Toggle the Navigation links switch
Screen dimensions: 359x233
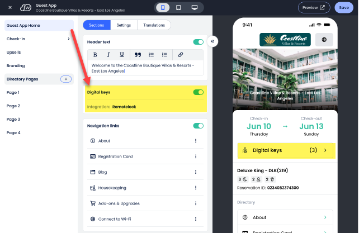click(199, 126)
